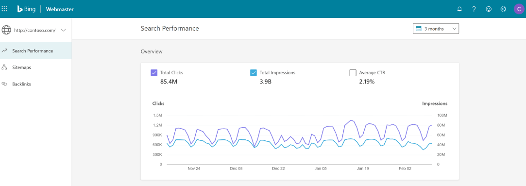Click the Feb 02 axis label
Image resolution: width=526 pixels, height=186 pixels.
[x=405, y=169]
